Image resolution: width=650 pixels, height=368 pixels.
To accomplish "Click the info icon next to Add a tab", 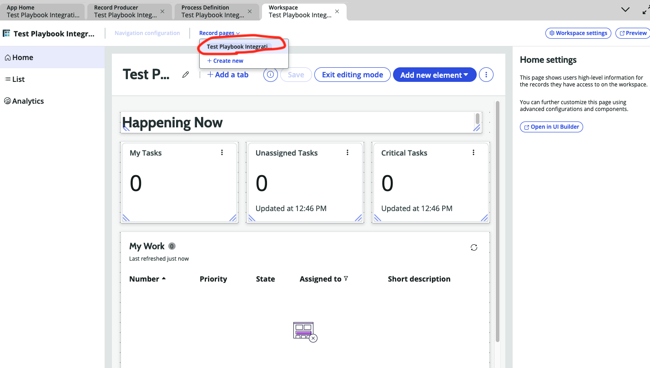I will point(270,74).
